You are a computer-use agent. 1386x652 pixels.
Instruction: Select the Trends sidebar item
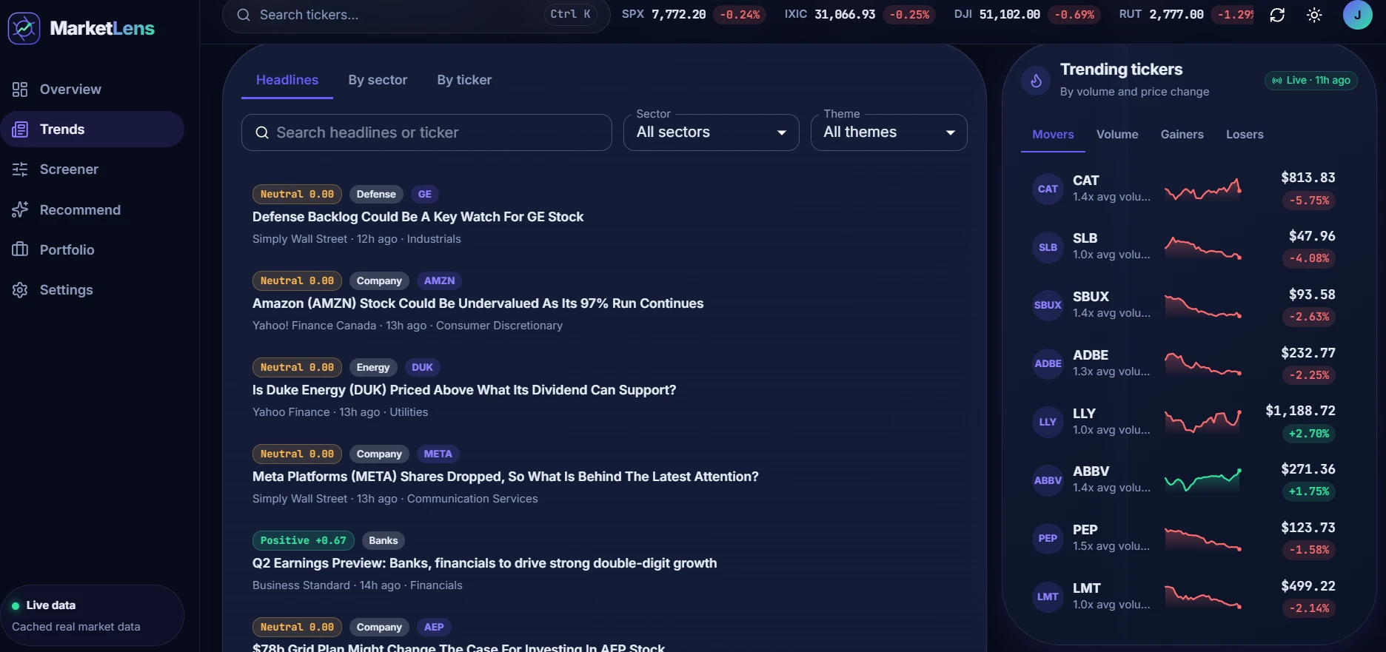point(93,130)
